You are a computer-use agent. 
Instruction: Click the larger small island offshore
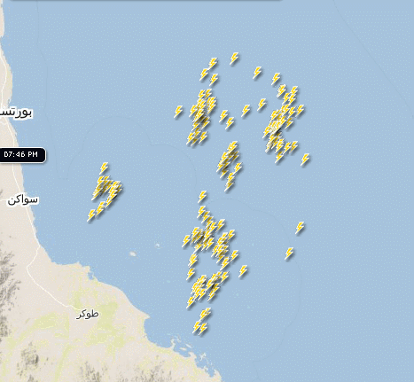133,253
